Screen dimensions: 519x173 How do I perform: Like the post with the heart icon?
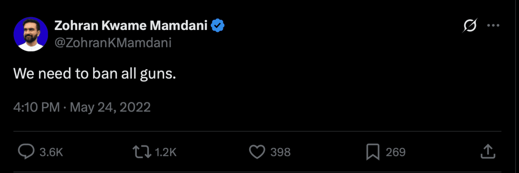(x=257, y=152)
